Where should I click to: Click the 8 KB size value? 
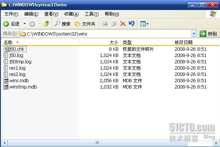tap(114, 49)
